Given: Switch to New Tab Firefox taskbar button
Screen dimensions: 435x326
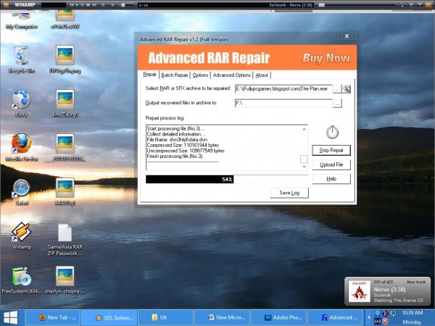Looking at the screenshot, I should pos(53,318).
